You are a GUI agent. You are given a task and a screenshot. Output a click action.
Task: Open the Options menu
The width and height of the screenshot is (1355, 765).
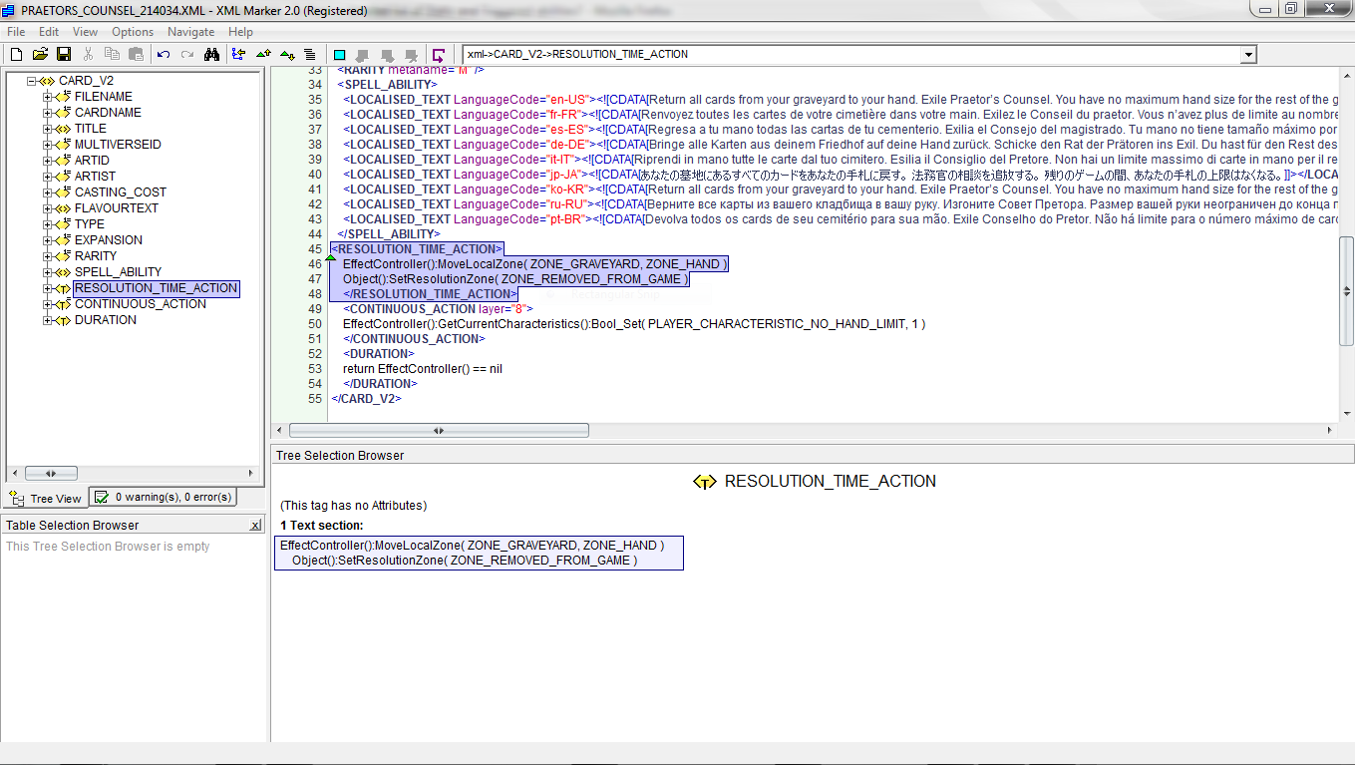click(x=133, y=32)
